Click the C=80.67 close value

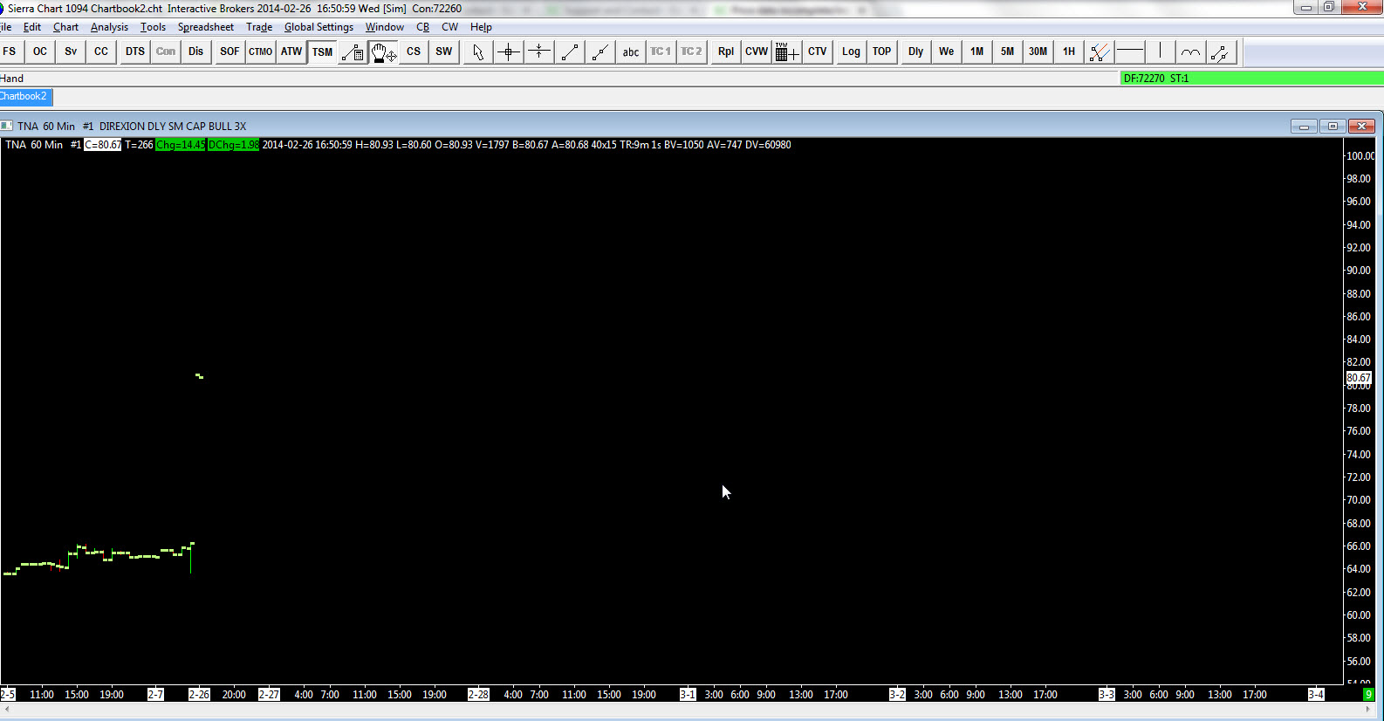tap(103, 145)
